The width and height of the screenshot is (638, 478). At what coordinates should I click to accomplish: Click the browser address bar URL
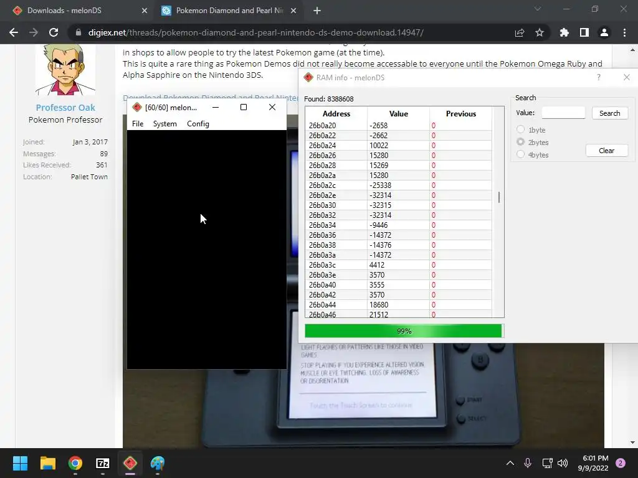[x=256, y=32]
